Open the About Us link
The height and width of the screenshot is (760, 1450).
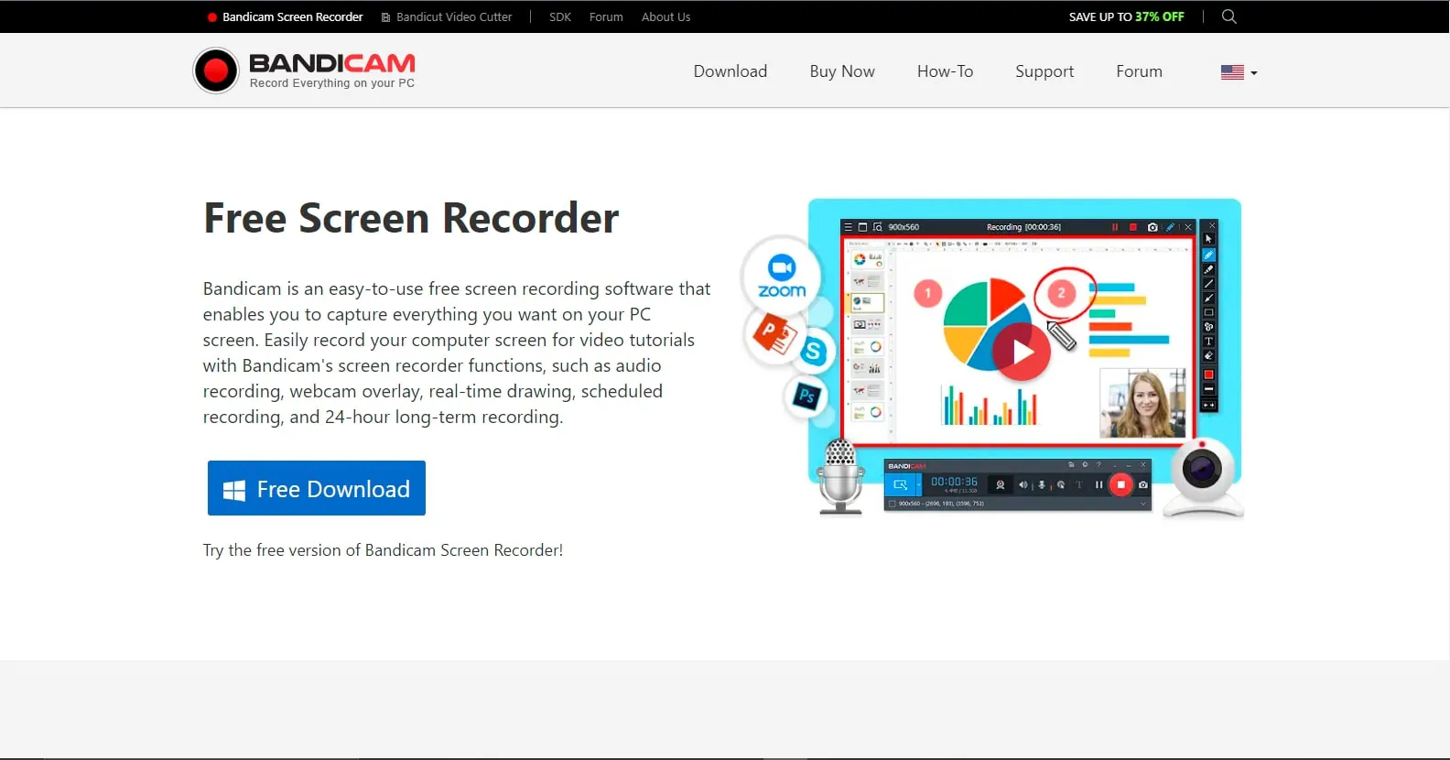[x=665, y=16]
